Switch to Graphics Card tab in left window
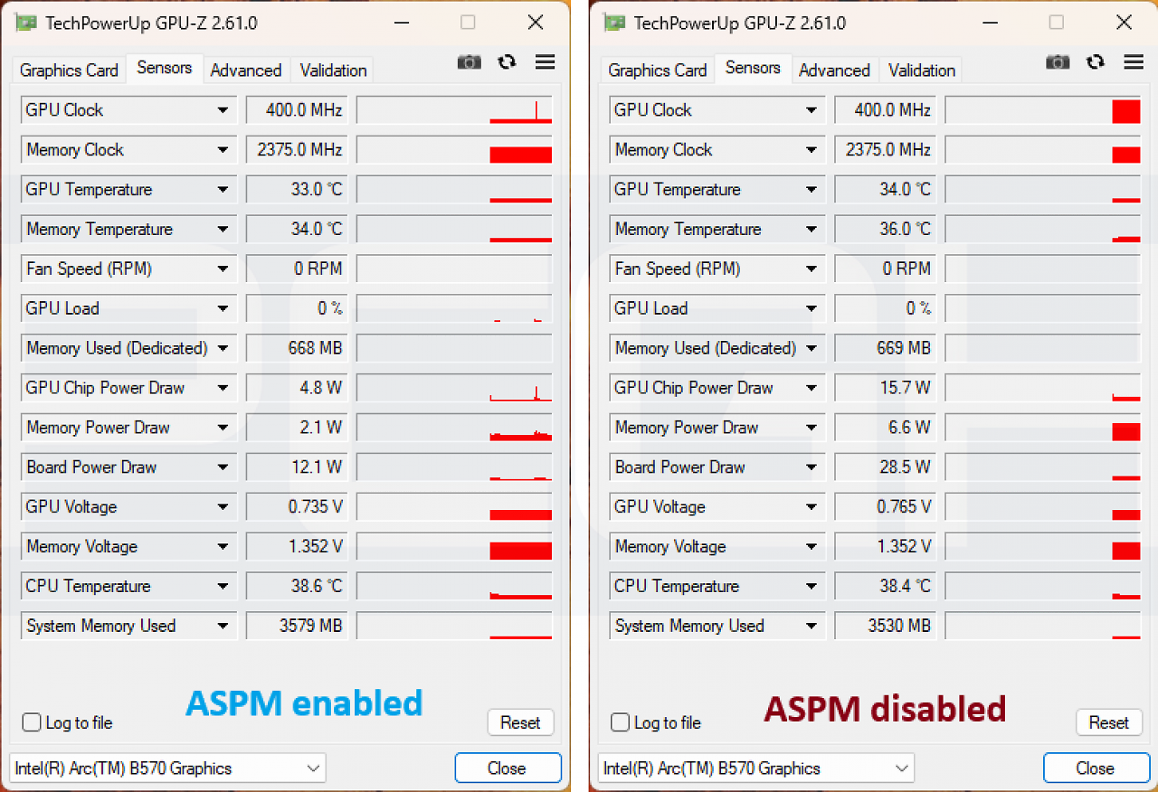 pyautogui.click(x=69, y=71)
